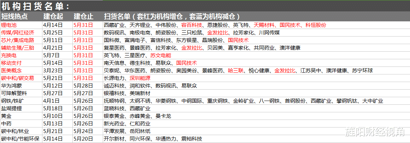Click the '5月24日' end date for 碳中和/林业
Screen dimensions: 410x143
83,132
